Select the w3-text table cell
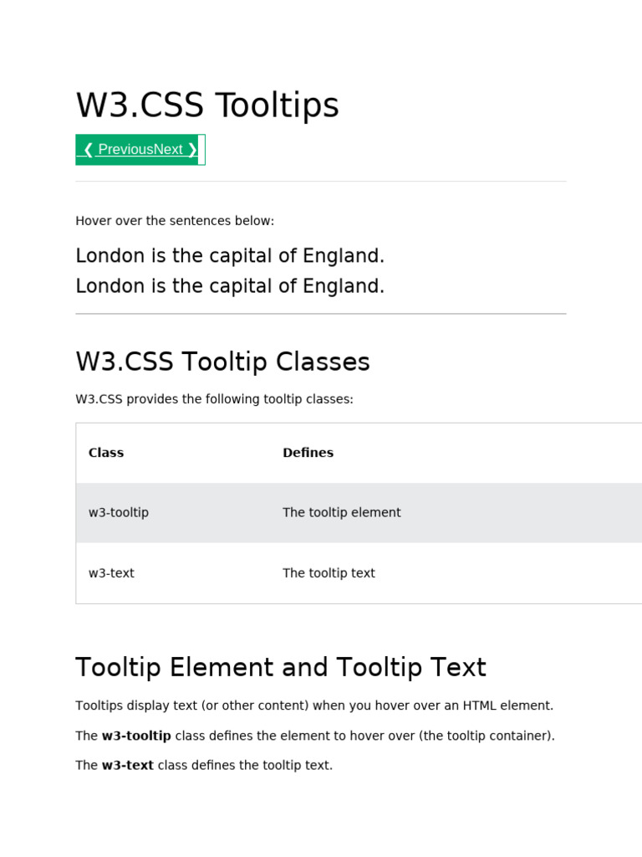Screen dimensions: 642x857 [111, 573]
